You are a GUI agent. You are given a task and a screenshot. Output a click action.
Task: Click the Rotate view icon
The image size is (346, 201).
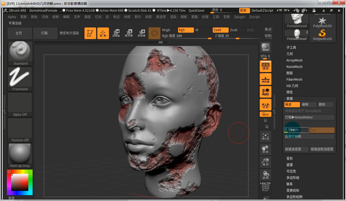(x=265, y=175)
